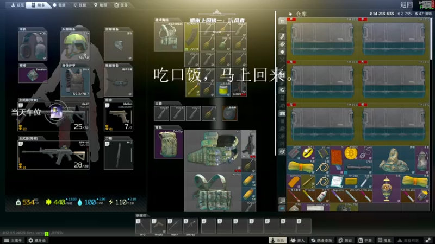
Task: Click the M-2 knife in scabbard
Action: pos(119,155)
